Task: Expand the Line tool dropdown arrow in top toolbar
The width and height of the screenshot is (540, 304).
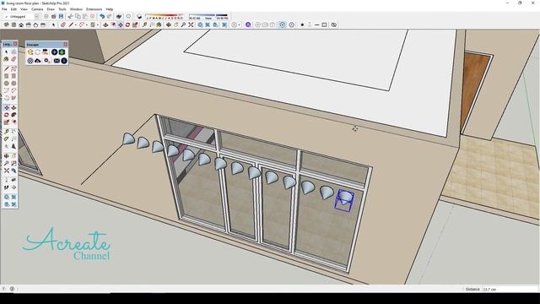Action: (x=76, y=24)
